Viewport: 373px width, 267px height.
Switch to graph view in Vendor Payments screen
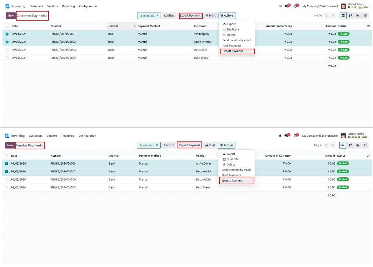coord(358,145)
